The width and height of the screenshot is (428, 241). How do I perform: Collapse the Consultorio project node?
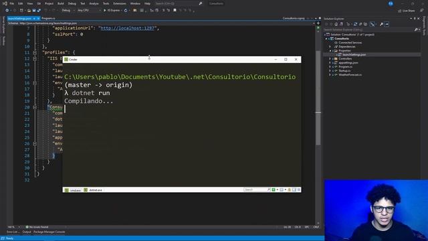click(x=326, y=39)
